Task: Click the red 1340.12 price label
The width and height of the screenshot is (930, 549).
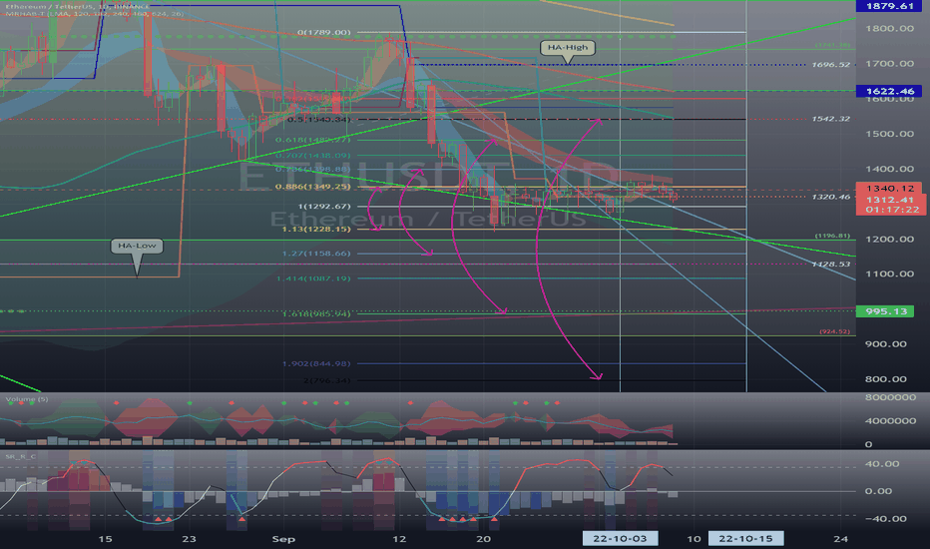Action: [889, 188]
